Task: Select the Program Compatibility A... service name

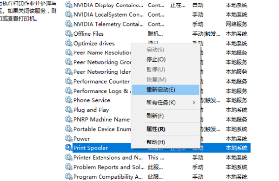Action: point(108,177)
